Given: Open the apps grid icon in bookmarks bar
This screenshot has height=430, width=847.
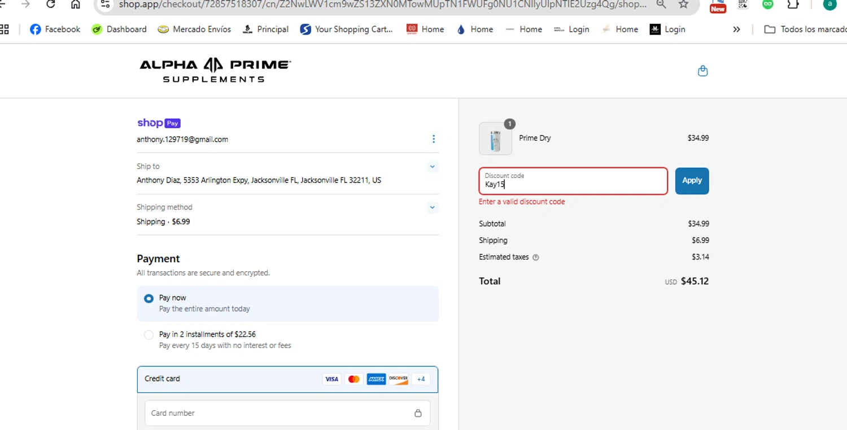Looking at the screenshot, I should [5, 29].
